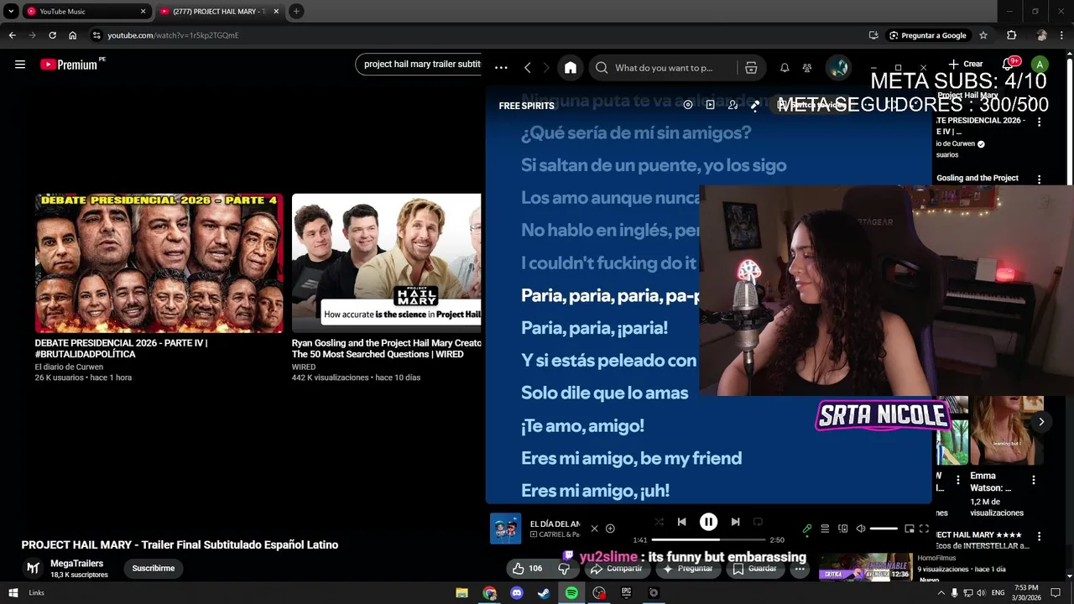Open Chrome tab search dropdown
This screenshot has height=604, width=1074.
11,12
